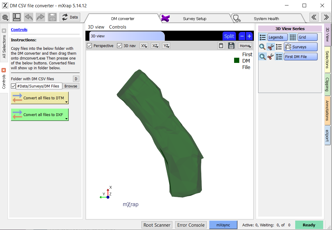Toggle the scissors clipping for Surveys
The height and width of the screenshot is (230, 332).
pyautogui.click(x=271, y=47)
